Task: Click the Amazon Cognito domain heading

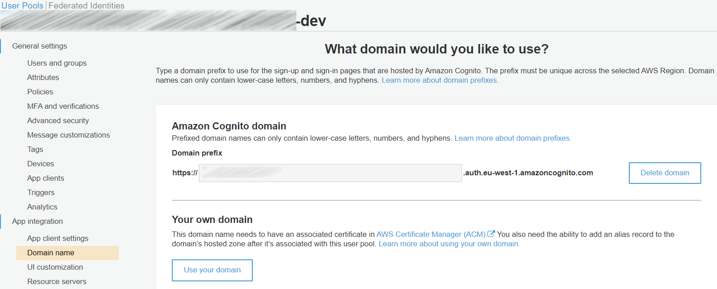Action: point(229,126)
